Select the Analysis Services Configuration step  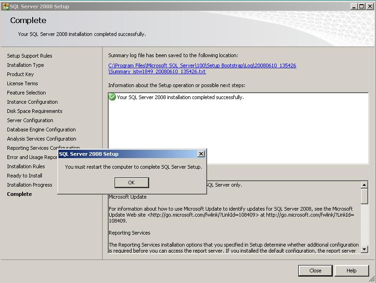41,139
